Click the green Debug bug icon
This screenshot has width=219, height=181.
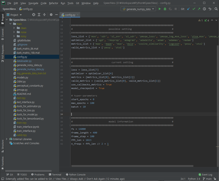point(165,9)
